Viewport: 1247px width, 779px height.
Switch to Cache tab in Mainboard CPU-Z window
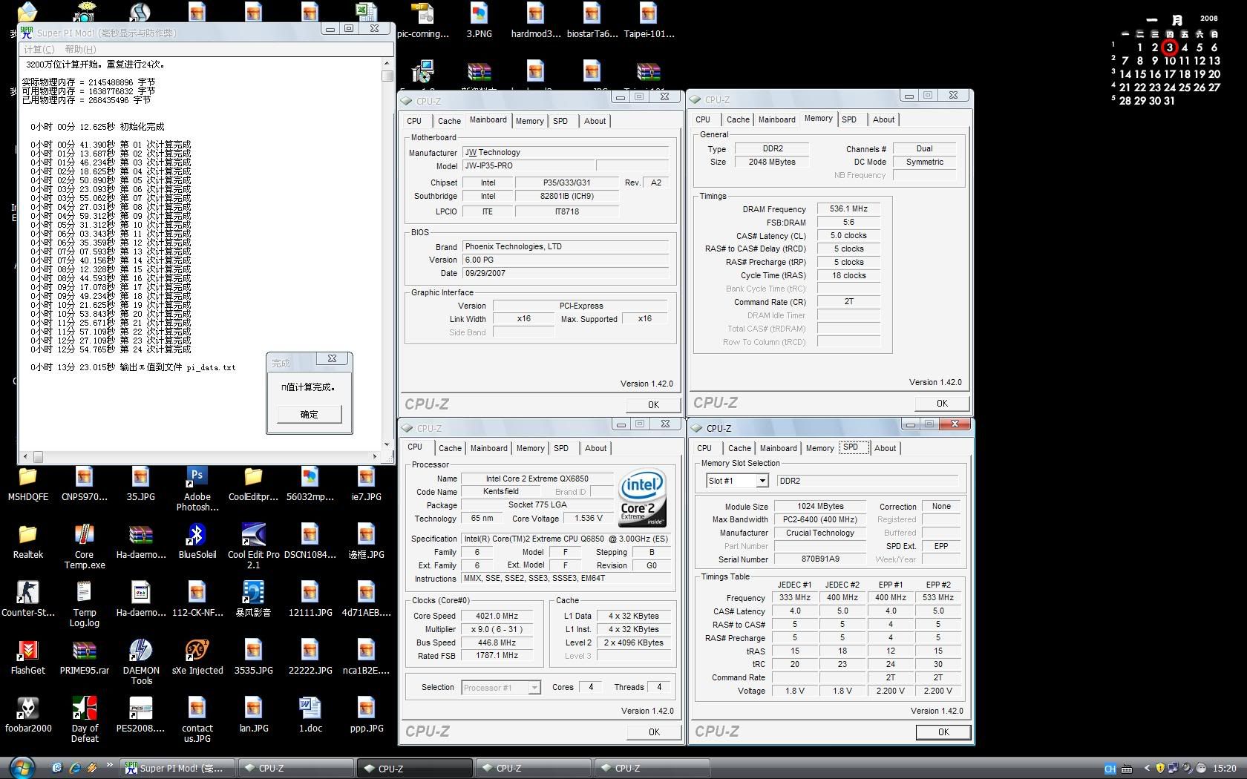click(x=449, y=121)
